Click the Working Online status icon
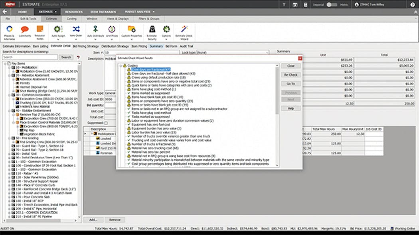The height and width of the screenshot is (235, 419). 392,229
